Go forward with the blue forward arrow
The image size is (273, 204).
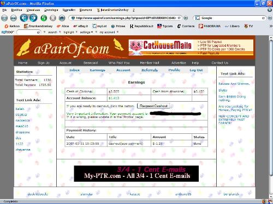[x=33, y=18]
